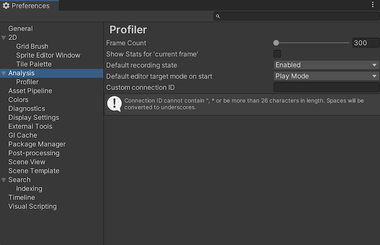The width and height of the screenshot is (380, 245).
Task: Open the Package Manager settings
Action: pyautogui.click(x=37, y=144)
